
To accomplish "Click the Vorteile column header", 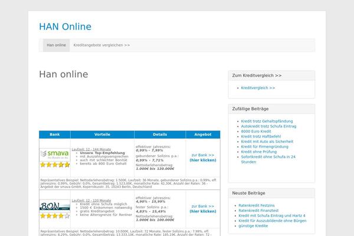I will pyautogui.click(x=102, y=135).
